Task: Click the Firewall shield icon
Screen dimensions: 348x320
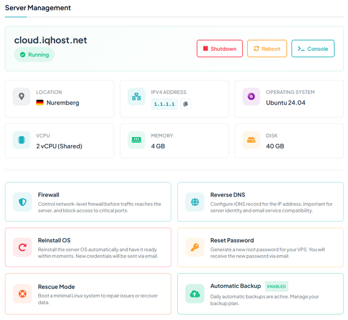Action: click(22, 202)
